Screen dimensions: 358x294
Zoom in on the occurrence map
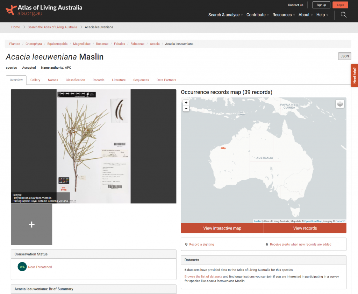(186, 103)
